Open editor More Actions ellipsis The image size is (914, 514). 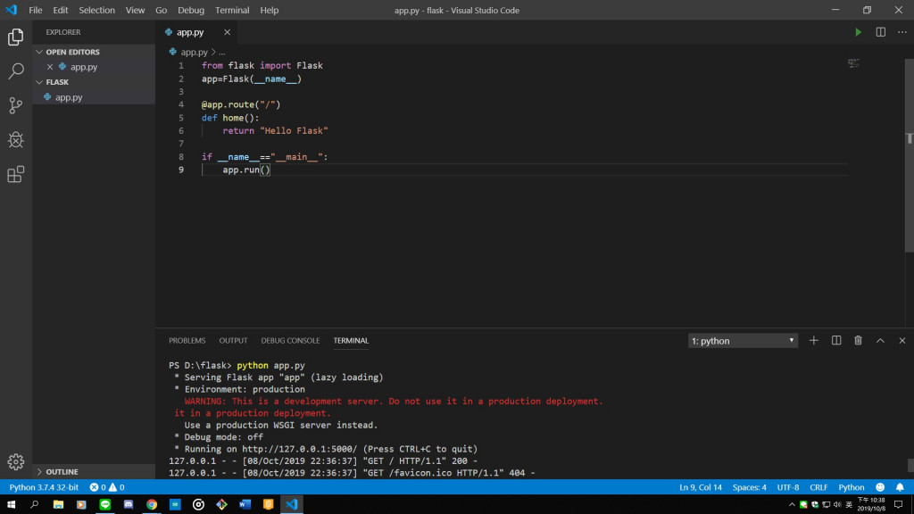pos(902,32)
